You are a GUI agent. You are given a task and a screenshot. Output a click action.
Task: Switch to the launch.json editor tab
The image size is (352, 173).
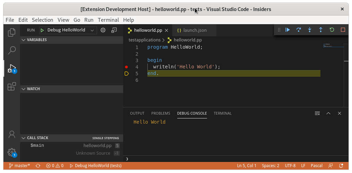[192, 30]
